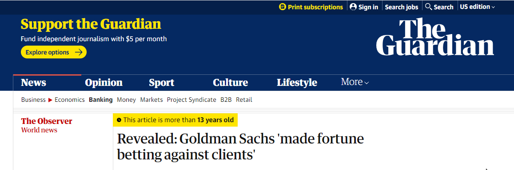Open the World news link
514x170 pixels.
(39, 130)
